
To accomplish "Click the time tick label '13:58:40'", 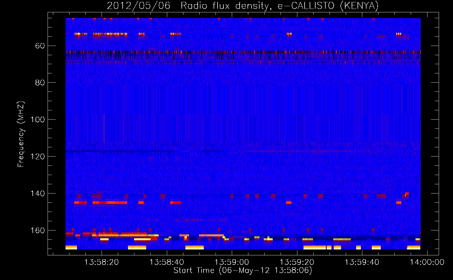I will click(167, 262).
